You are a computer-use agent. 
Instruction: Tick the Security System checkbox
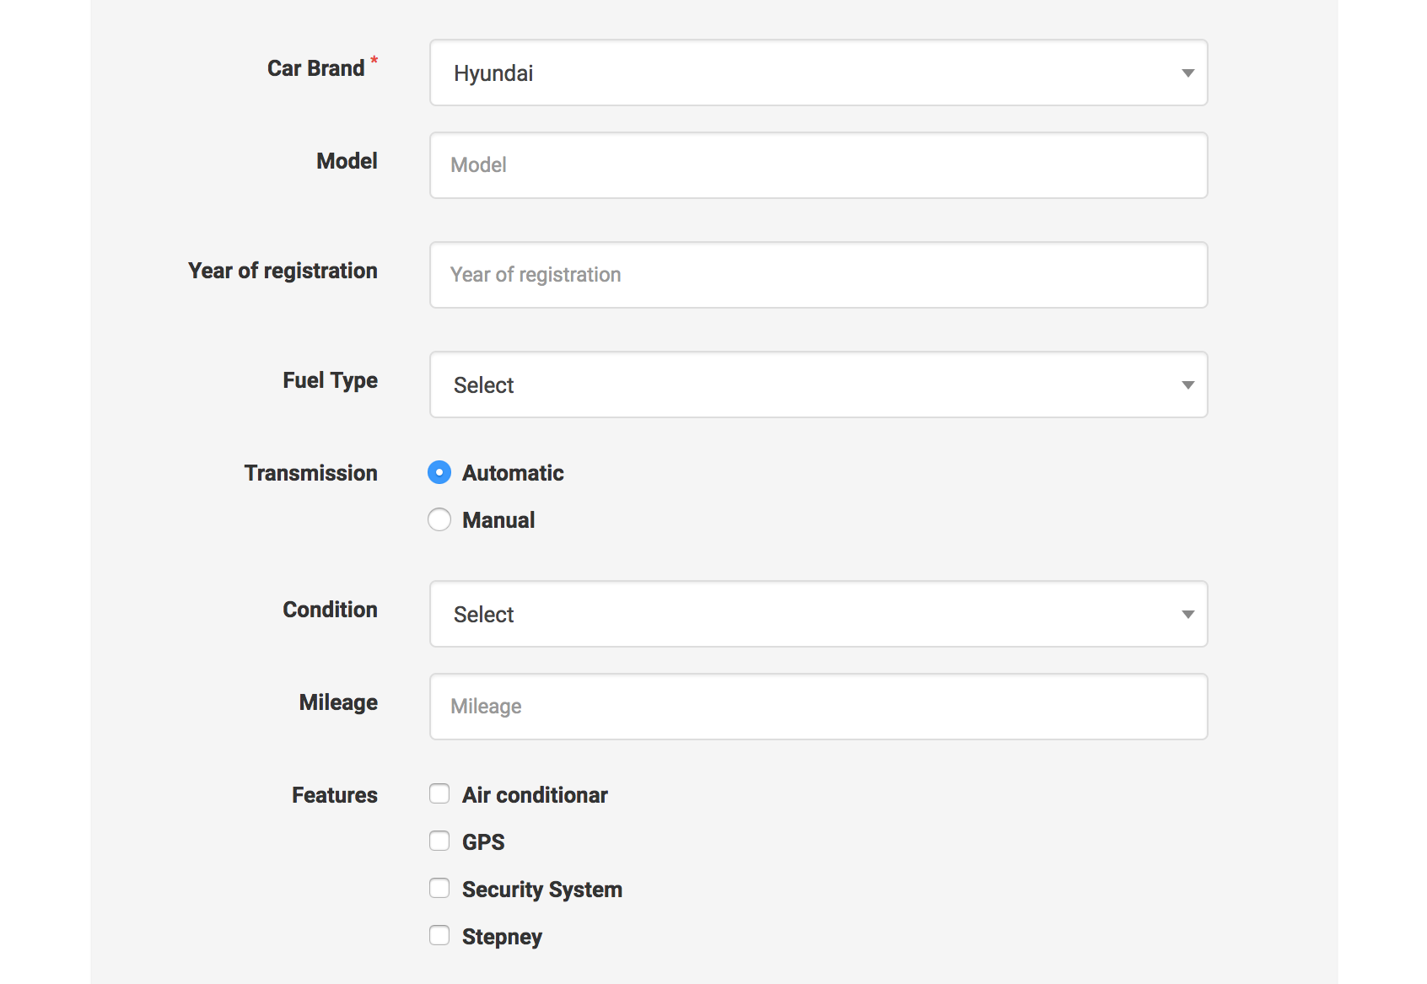(x=439, y=889)
